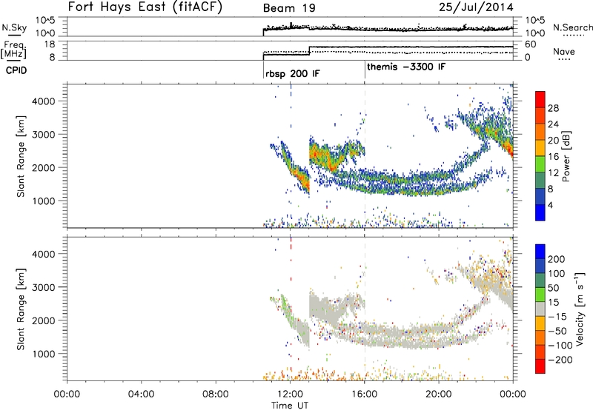Click the Power [dB] color bar title
593x410 pixels.
tap(566, 156)
